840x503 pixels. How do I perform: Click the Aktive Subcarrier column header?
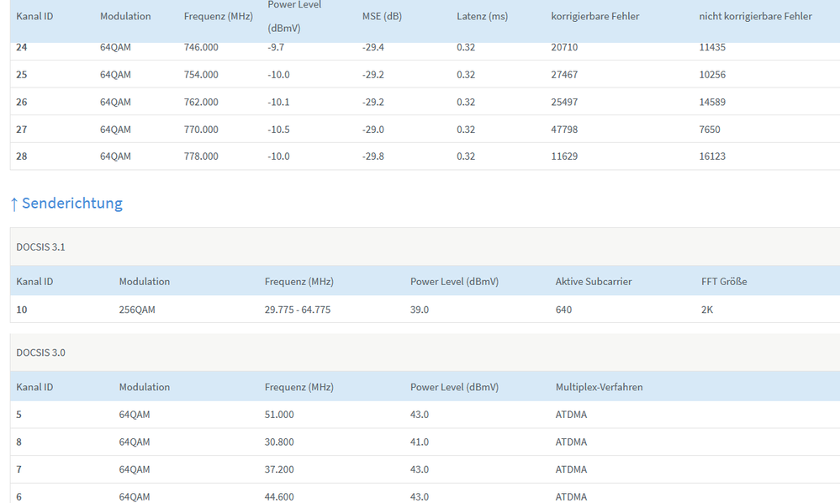point(594,282)
